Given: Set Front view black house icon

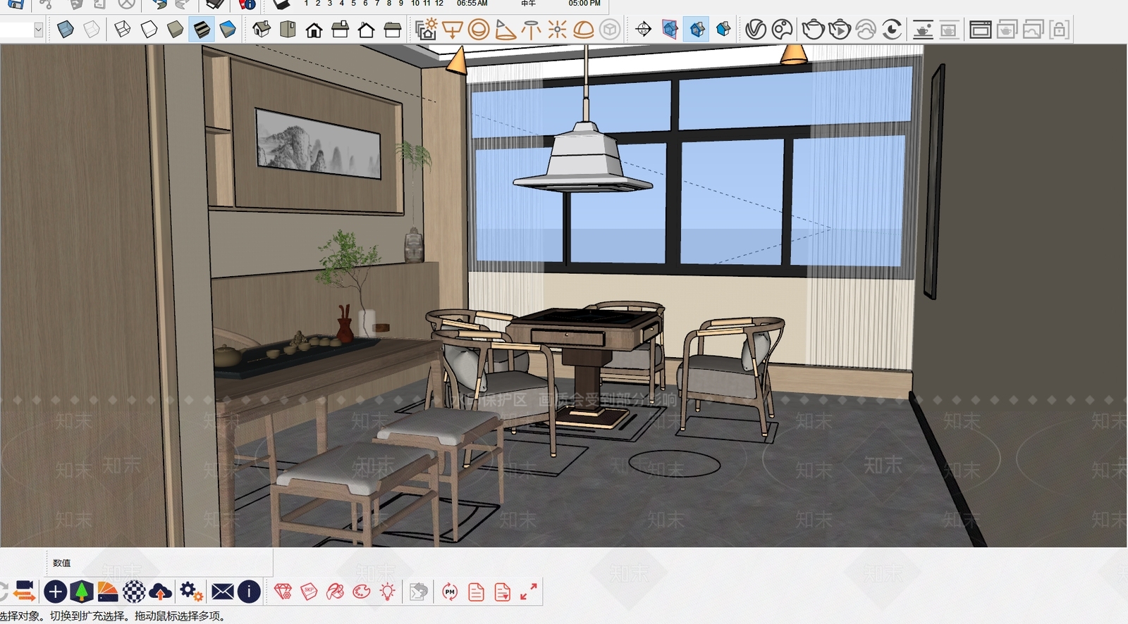Looking at the screenshot, I should [314, 30].
